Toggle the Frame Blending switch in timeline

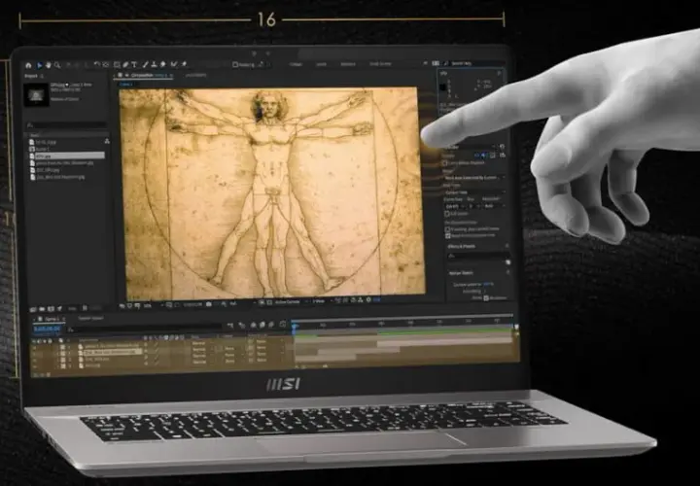pos(262,325)
